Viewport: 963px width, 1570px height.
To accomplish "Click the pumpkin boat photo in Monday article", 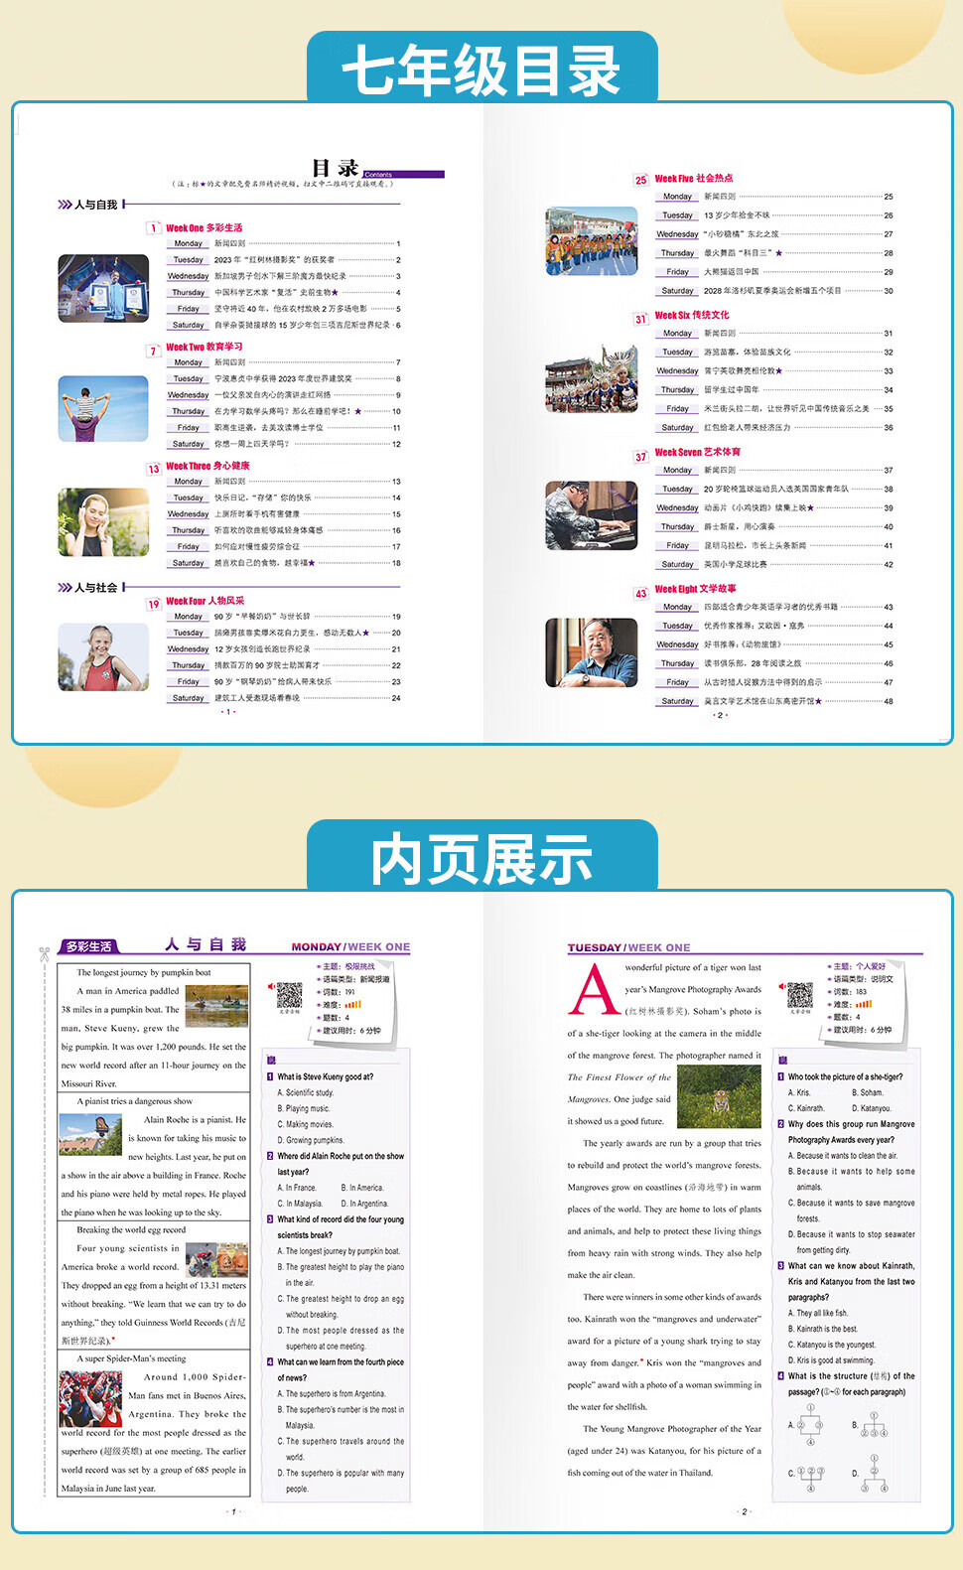I will coord(216,1006).
